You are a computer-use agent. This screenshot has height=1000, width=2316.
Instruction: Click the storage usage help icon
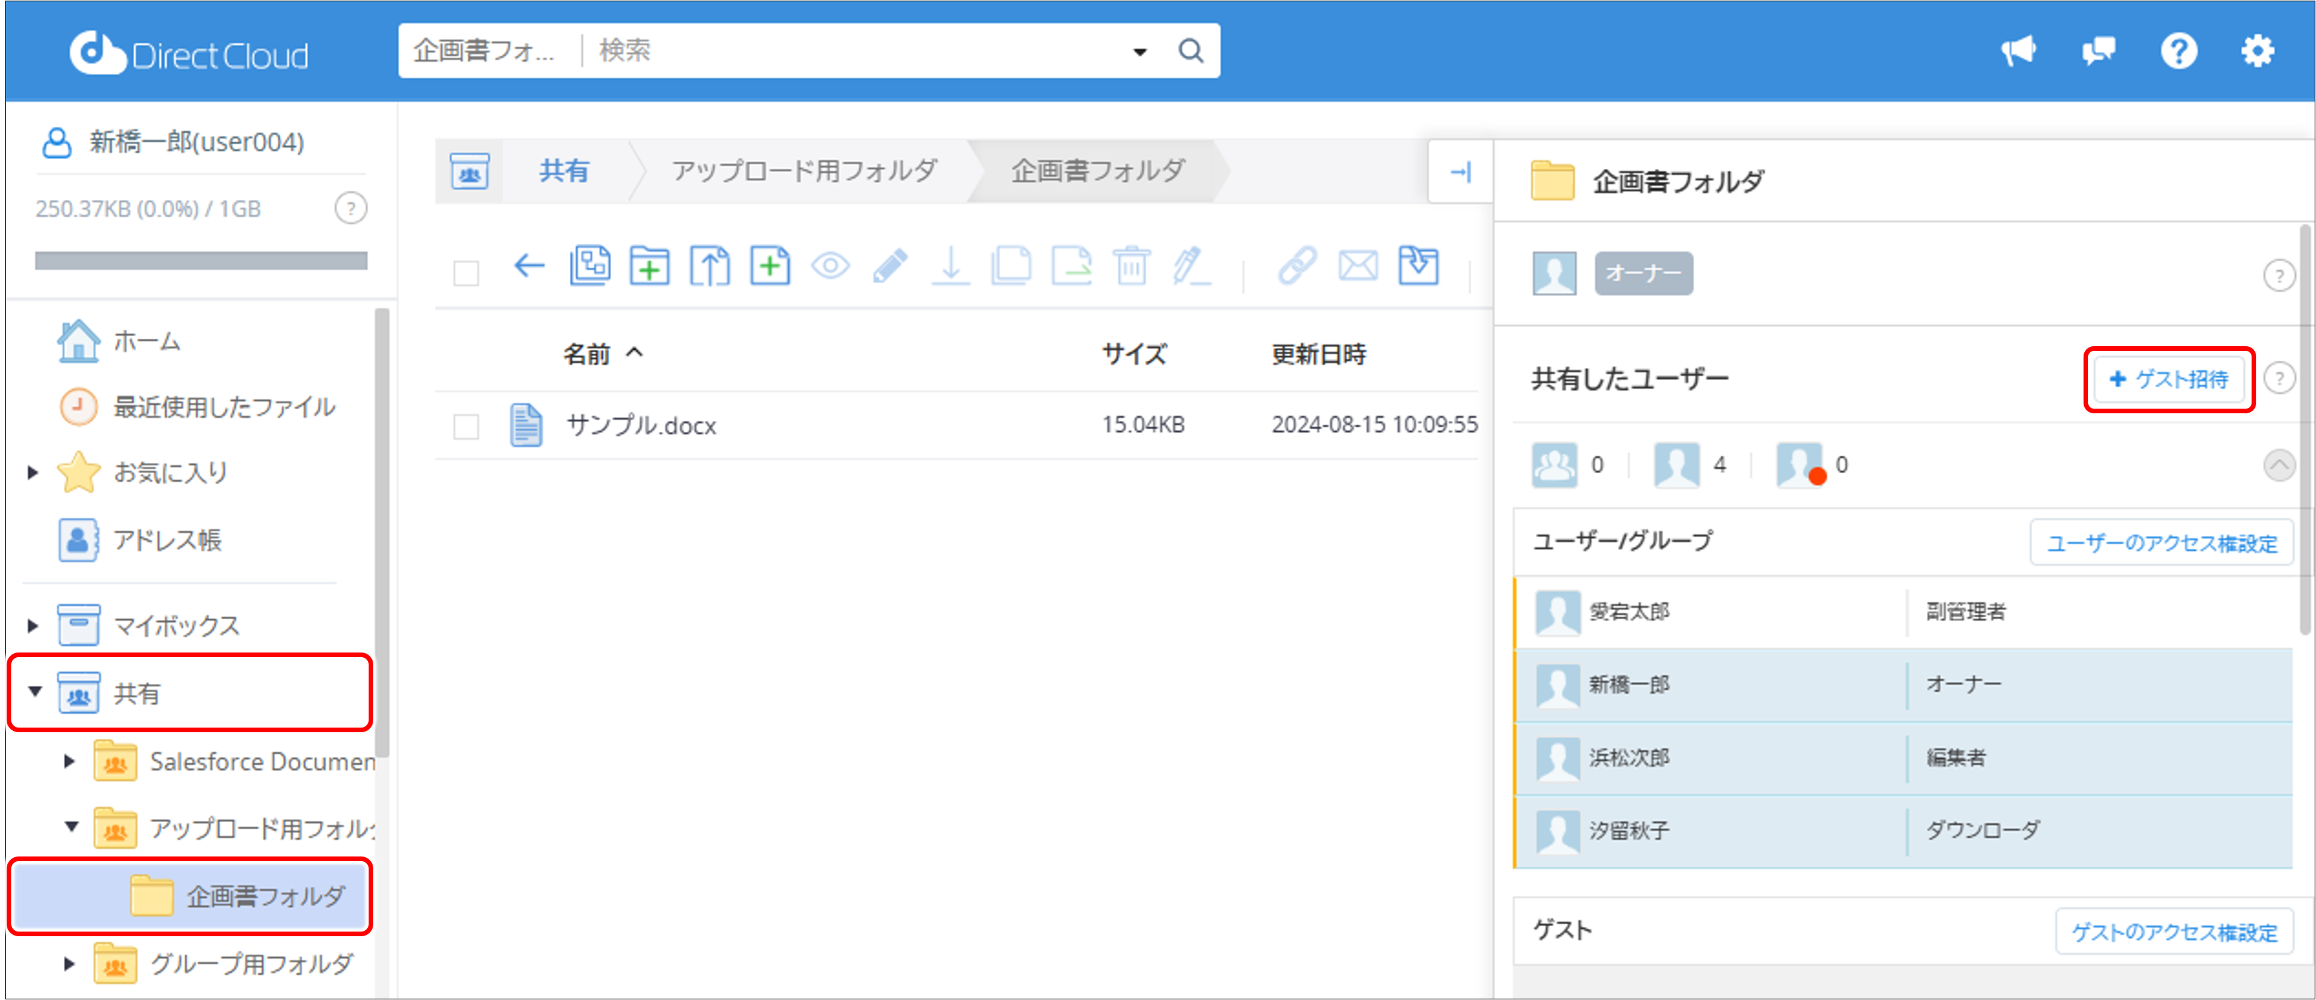tap(351, 209)
